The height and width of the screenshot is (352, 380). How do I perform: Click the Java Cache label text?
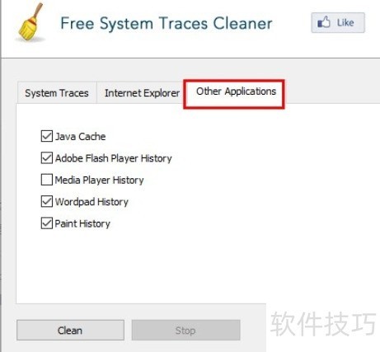[x=80, y=137]
